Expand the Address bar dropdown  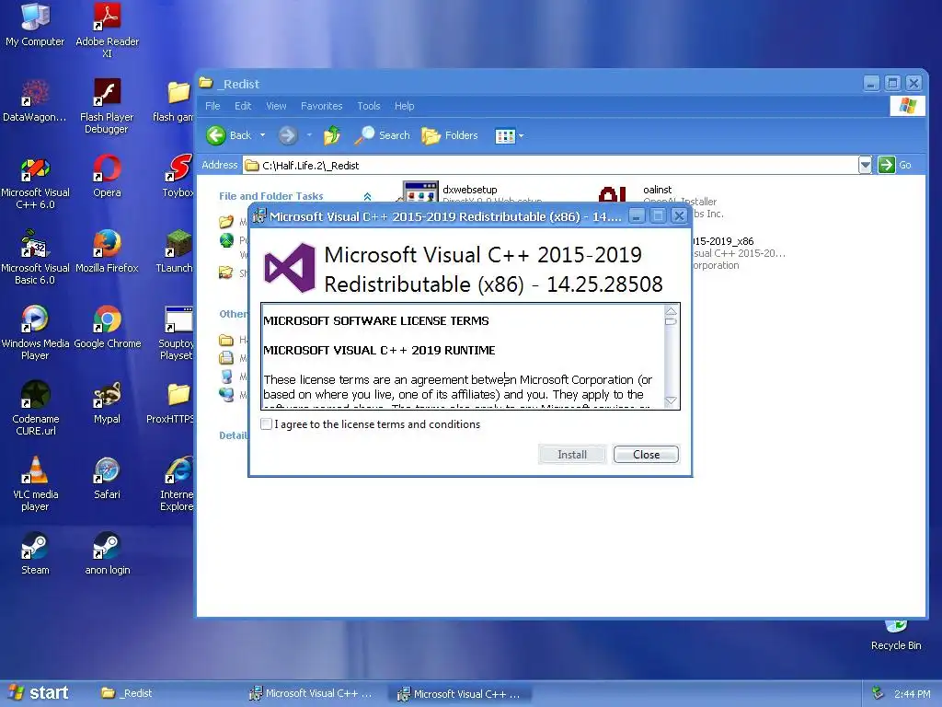865,165
